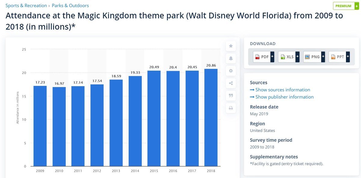
Task: Click the bell notification icon
Action: click(x=231, y=58)
